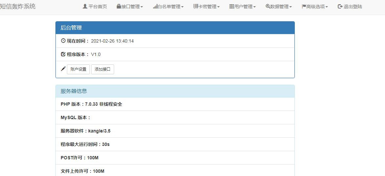The image size is (385, 176).
Task: Click the grid icon of 用户管理
Action: [x=232, y=6]
